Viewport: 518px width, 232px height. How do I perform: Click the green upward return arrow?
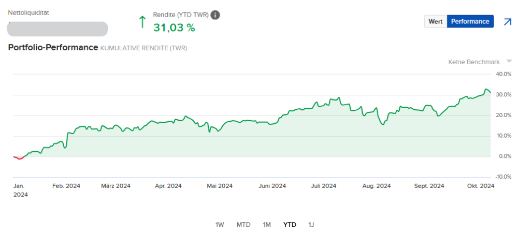142,22
